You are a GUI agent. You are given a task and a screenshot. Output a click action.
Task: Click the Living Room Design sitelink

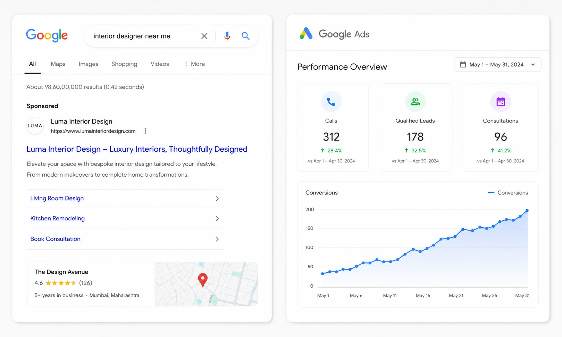pyautogui.click(x=57, y=198)
